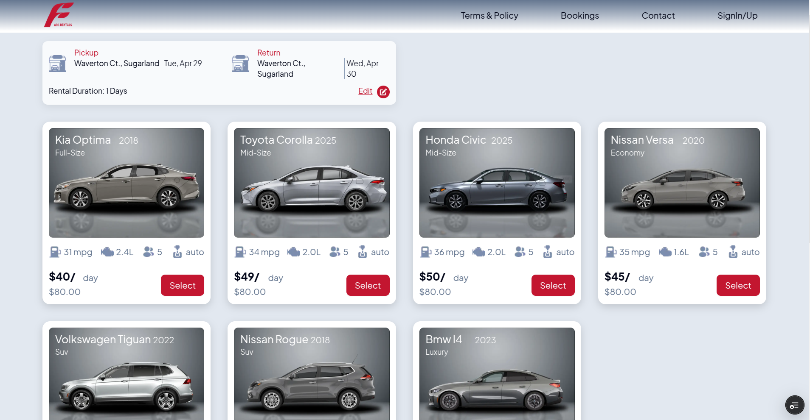Click Toyota Corolla fuel pump icon
The width and height of the screenshot is (810, 420).
point(240,252)
